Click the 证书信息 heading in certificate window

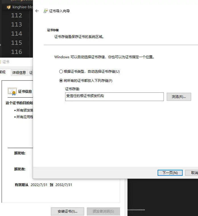pos(25,92)
